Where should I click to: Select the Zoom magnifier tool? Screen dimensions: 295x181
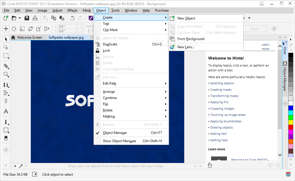coord(6,74)
